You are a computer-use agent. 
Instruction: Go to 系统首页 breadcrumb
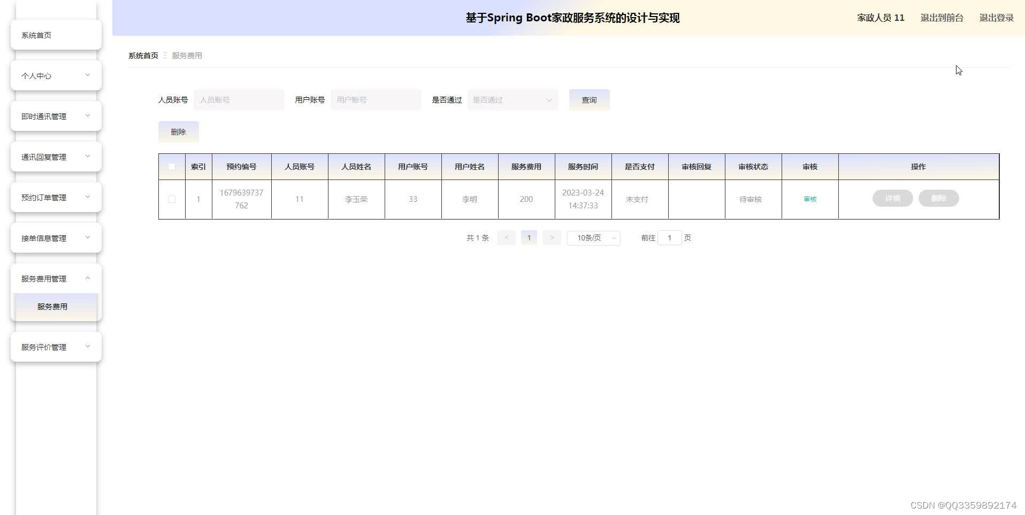tap(143, 56)
